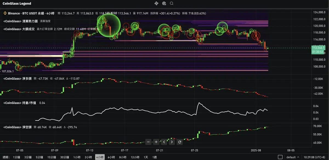Viewport: 329px width, 160px height.
Task: Click the 振幅 718.0(0.63%) value
Action: point(194,13)
